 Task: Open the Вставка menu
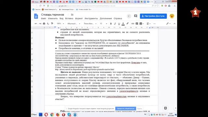point(69,19)
